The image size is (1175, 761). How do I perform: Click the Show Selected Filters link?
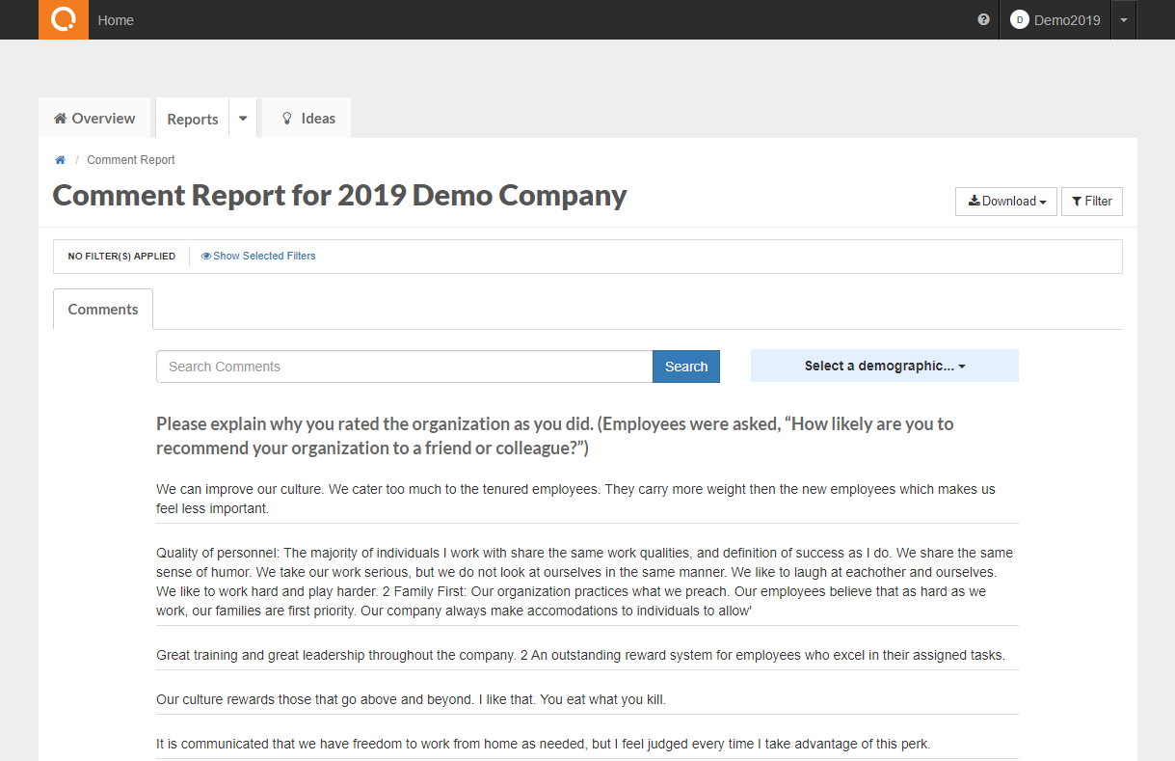[264, 257]
